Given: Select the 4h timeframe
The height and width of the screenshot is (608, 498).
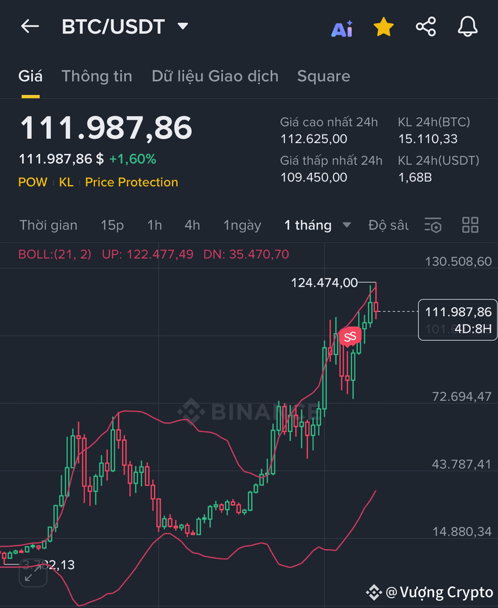Looking at the screenshot, I should tap(192, 225).
